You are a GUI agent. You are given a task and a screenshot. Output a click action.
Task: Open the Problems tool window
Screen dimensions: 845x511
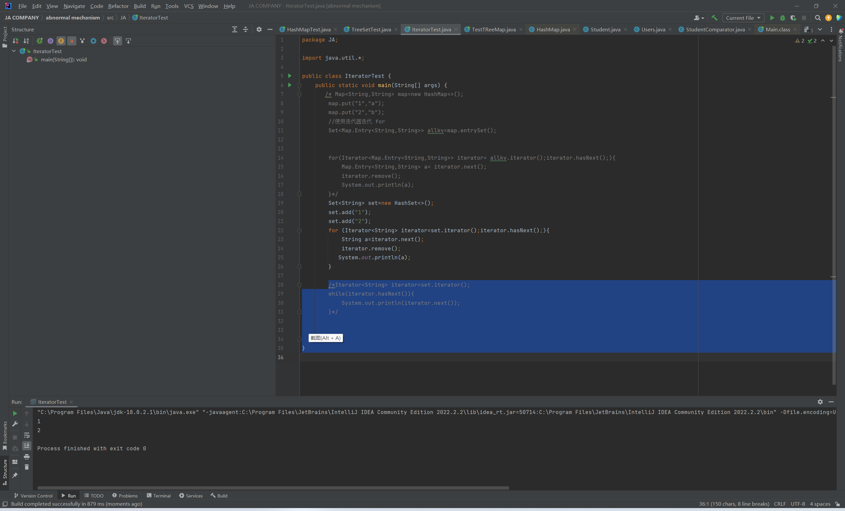125,495
